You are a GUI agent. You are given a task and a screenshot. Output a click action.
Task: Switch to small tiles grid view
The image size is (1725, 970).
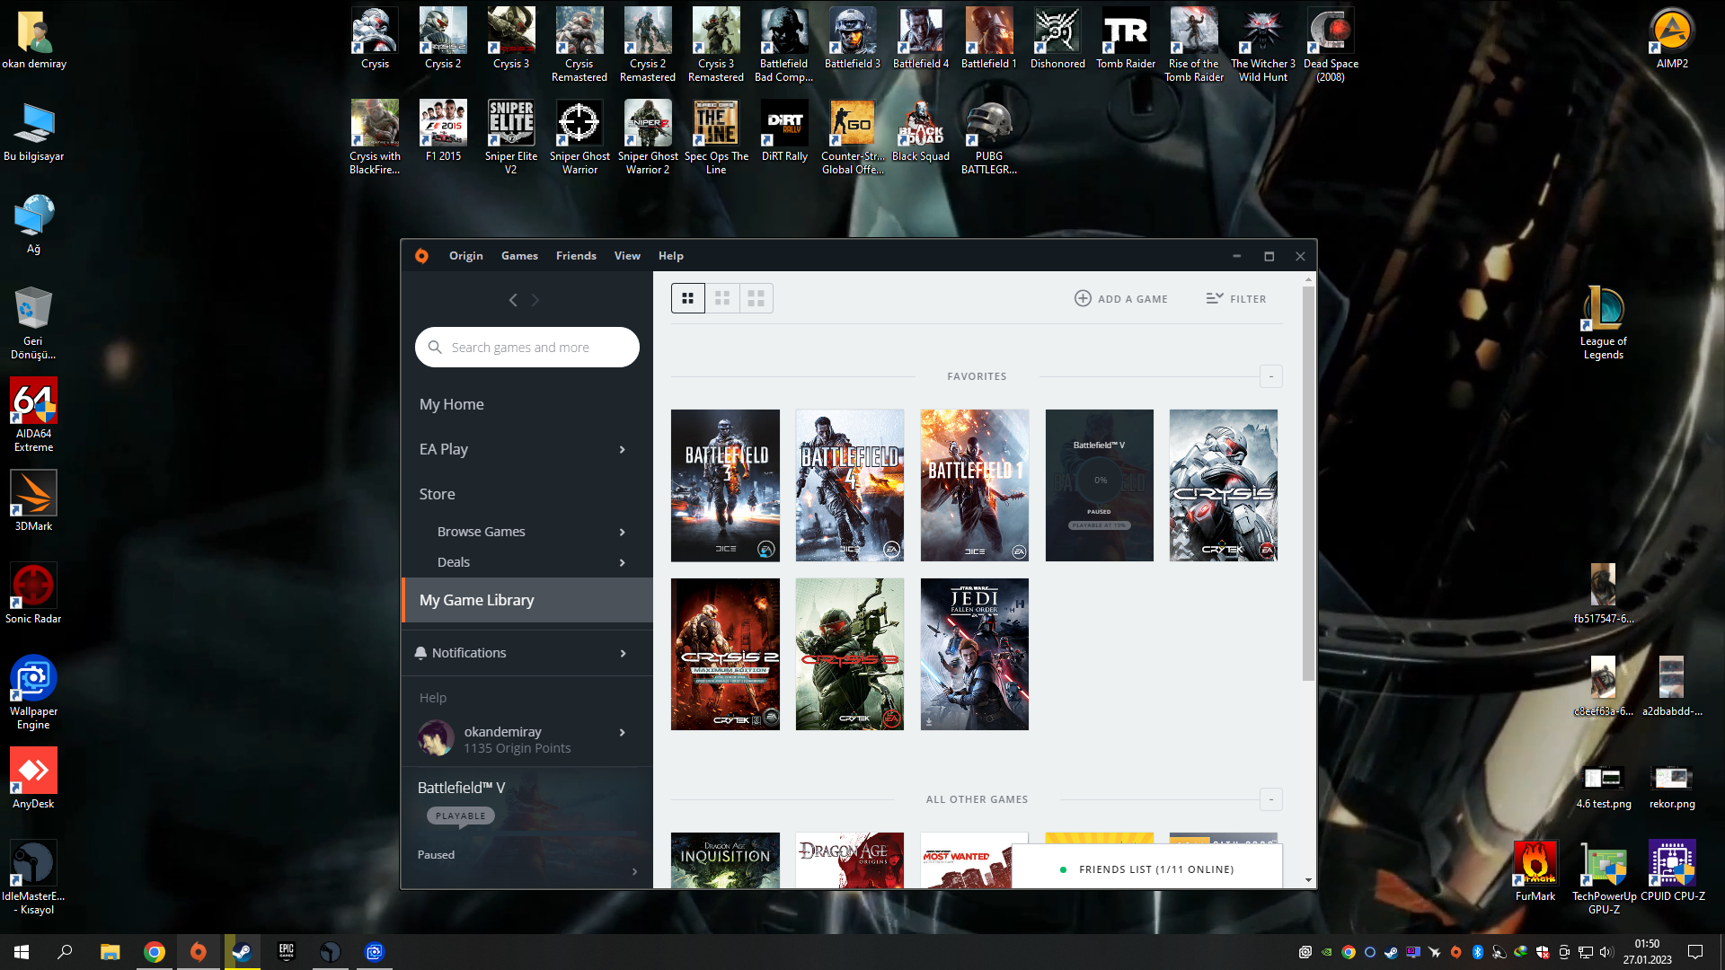coord(688,298)
